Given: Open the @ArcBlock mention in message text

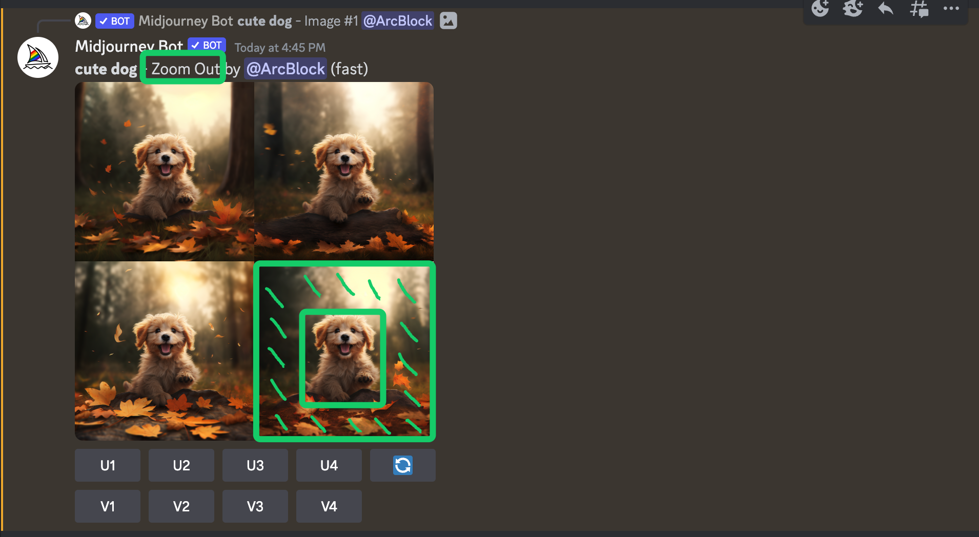Looking at the screenshot, I should 285,69.
